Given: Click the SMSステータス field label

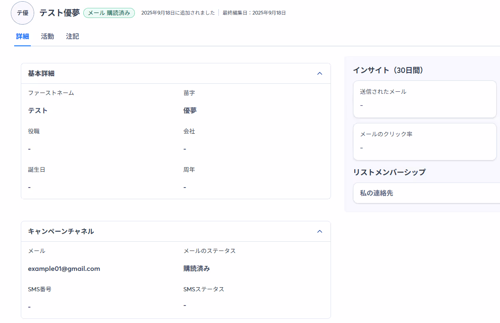Looking at the screenshot, I should [204, 289].
